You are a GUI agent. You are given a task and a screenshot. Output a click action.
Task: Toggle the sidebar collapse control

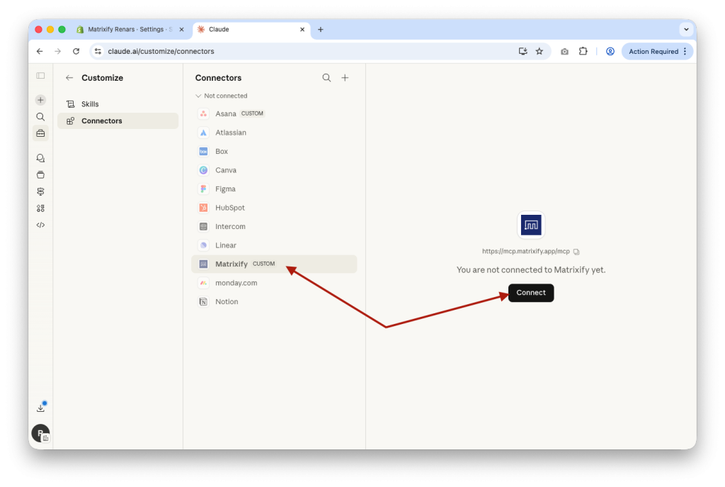click(40, 75)
